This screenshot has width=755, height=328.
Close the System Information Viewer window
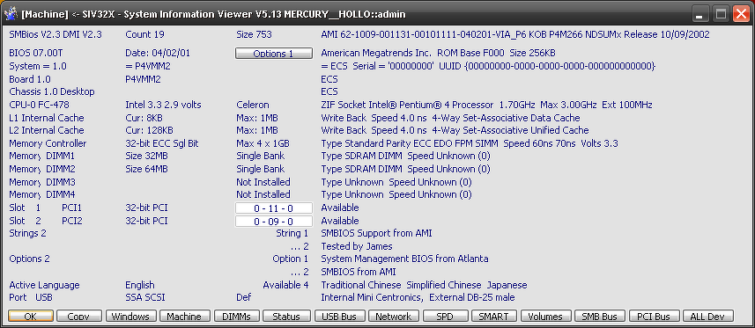[x=741, y=14]
